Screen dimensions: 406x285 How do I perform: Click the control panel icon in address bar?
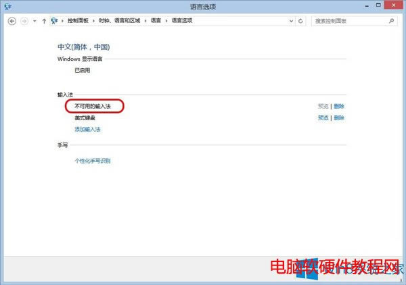coord(54,21)
